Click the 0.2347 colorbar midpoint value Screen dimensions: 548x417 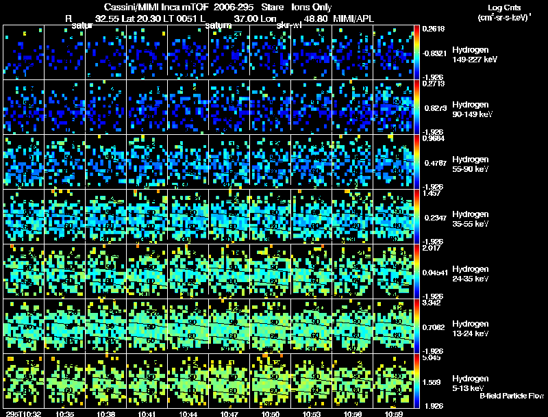(x=436, y=218)
